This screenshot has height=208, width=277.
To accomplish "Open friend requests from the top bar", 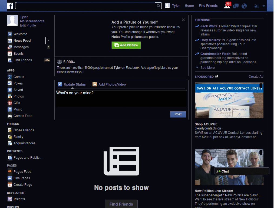I will [227, 5].
